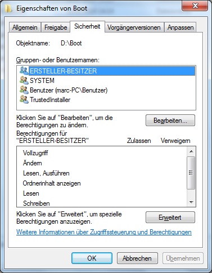Click the SYSTEM group icon

24,81
